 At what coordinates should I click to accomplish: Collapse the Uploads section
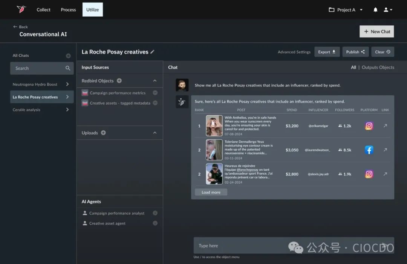point(155,133)
